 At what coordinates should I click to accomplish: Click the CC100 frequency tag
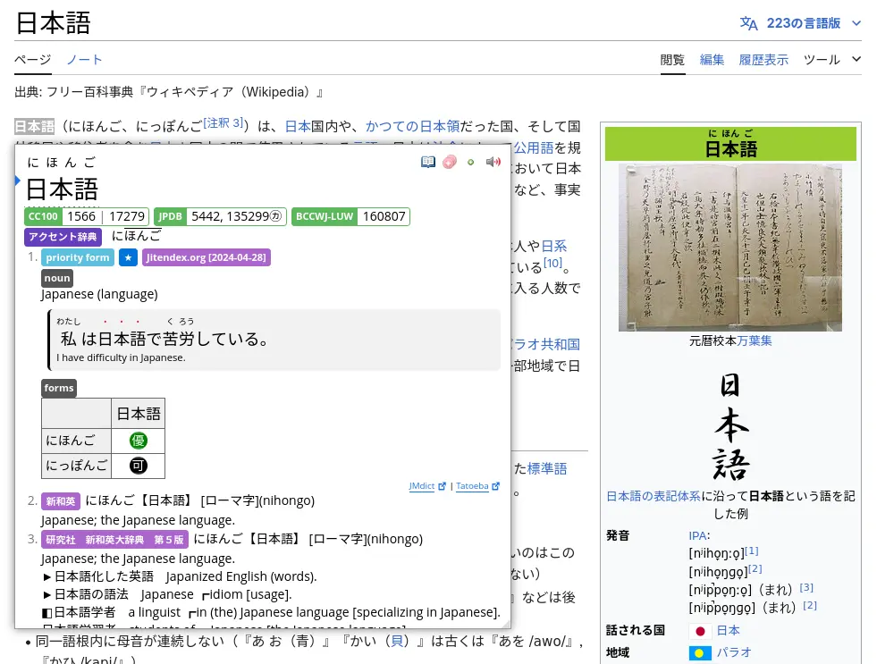(x=43, y=217)
